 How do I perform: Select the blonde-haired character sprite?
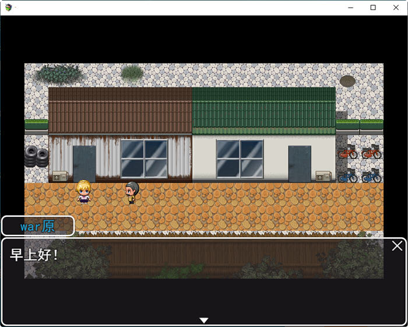click(x=83, y=192)
